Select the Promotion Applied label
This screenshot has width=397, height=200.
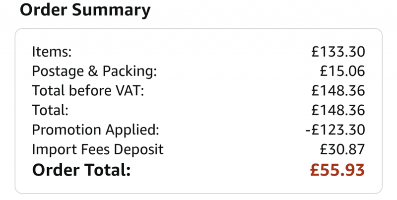tap(95, 130)
